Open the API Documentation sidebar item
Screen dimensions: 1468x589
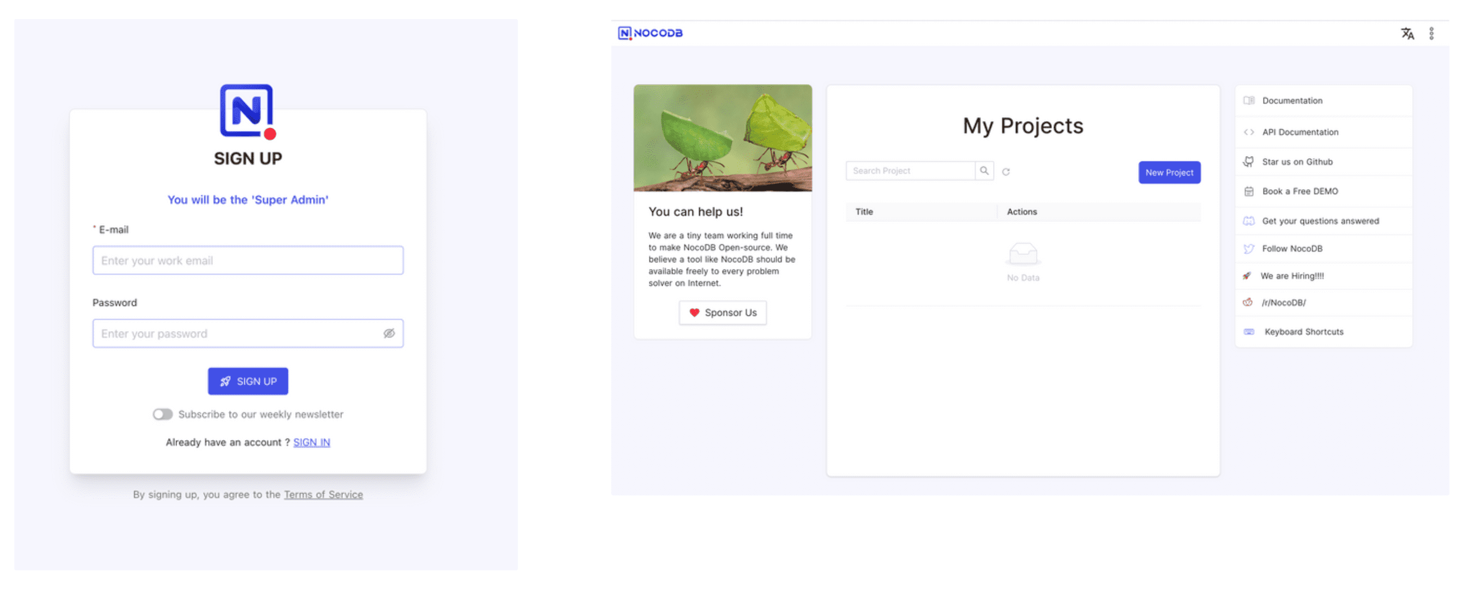[x=1299, y=133]
